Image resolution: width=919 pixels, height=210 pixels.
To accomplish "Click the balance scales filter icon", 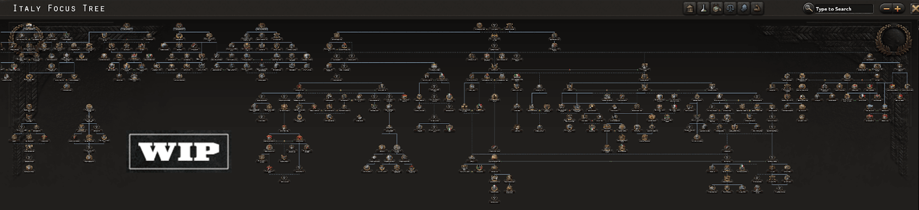I will coord(730,9).
